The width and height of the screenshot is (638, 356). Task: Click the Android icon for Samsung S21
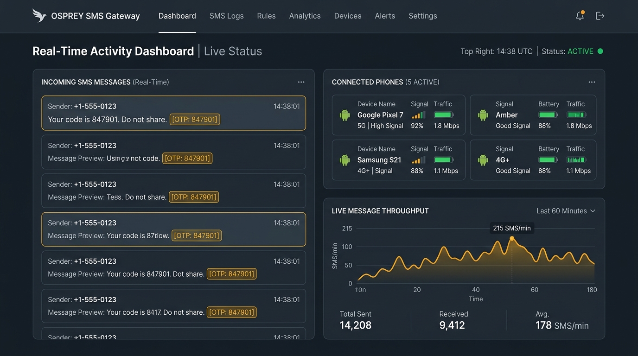click(x=345, y=160)
